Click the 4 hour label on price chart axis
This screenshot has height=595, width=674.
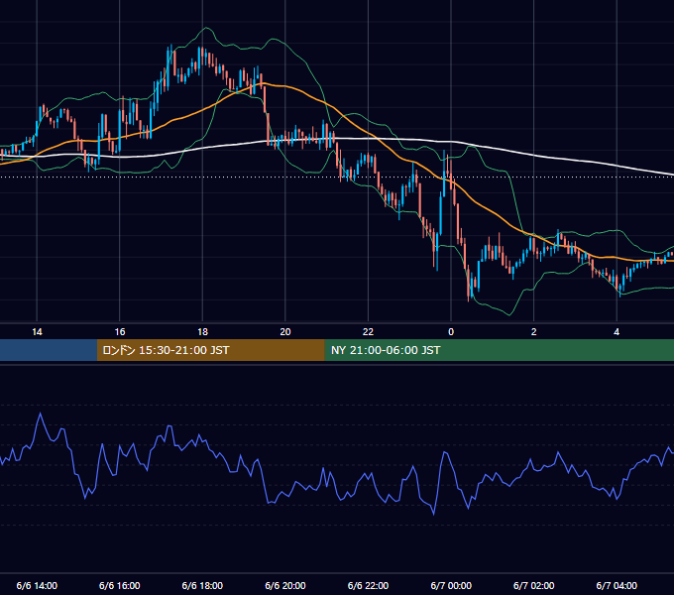pyautogui.click(x=617, y=332)
